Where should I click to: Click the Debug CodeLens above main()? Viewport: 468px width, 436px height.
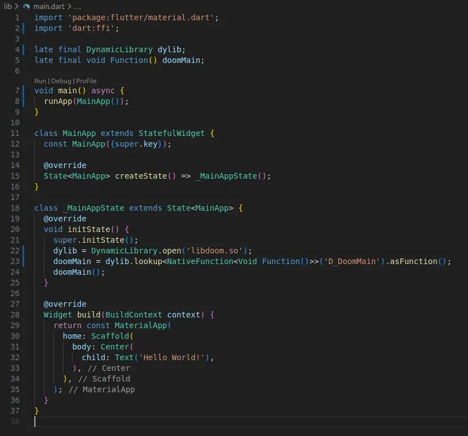coord(61,81)
